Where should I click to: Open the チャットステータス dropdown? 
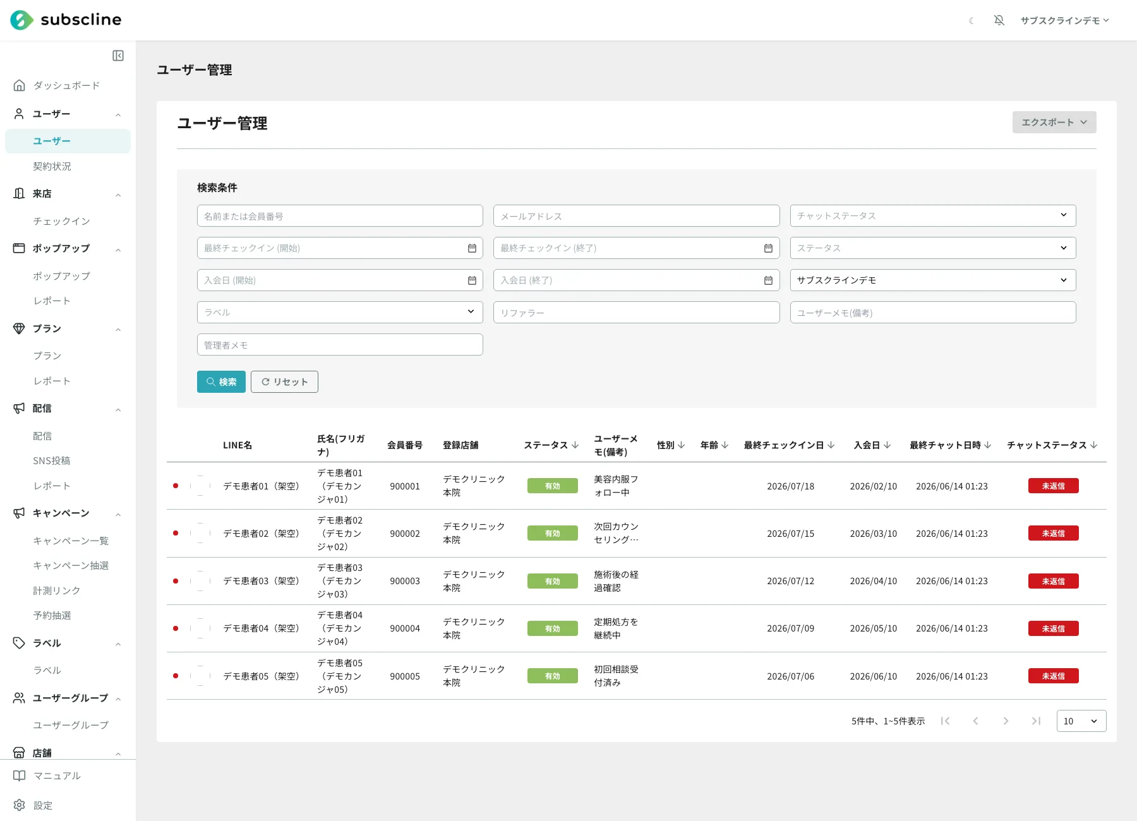coord(933,216)
